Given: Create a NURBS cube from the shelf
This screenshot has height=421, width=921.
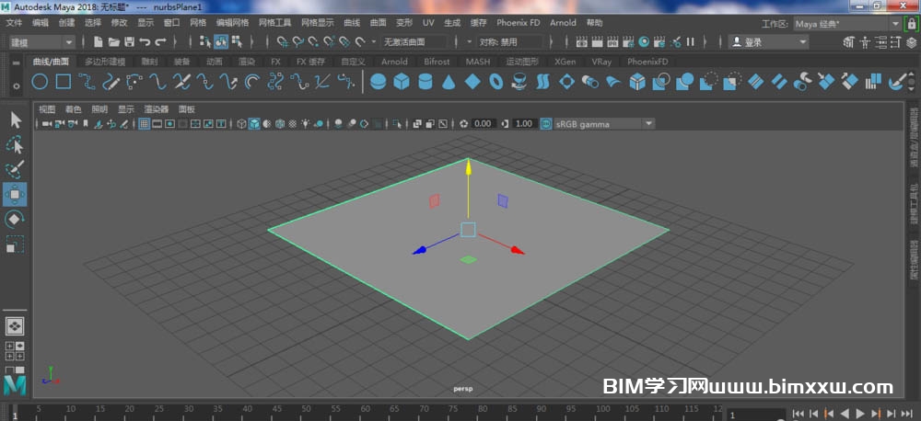Looking at the screenshot, I should (402, 82).
